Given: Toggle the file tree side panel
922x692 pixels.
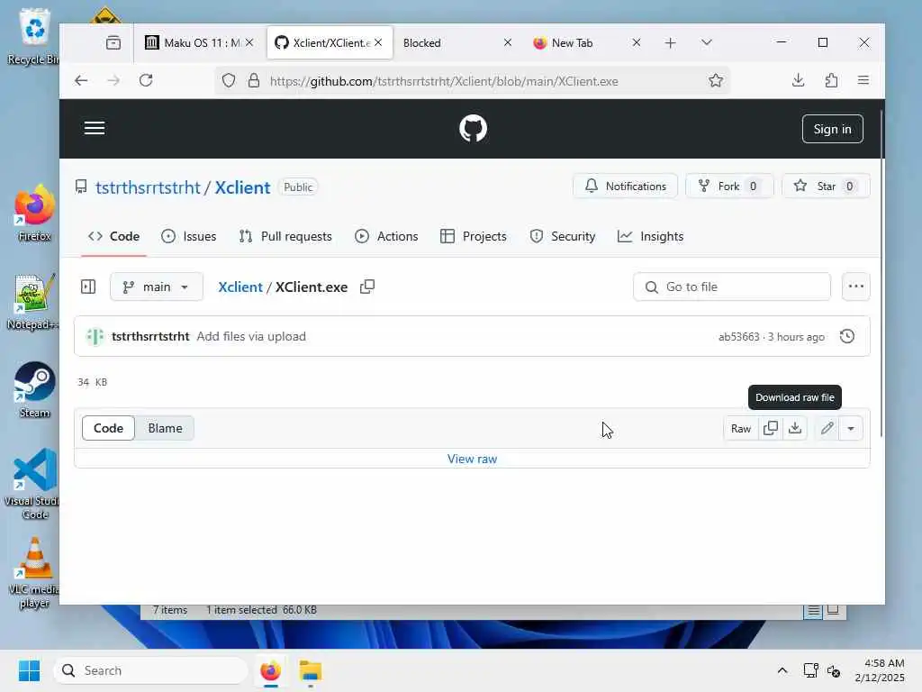Looking at the screenshot, I should [x=88, y=287].
